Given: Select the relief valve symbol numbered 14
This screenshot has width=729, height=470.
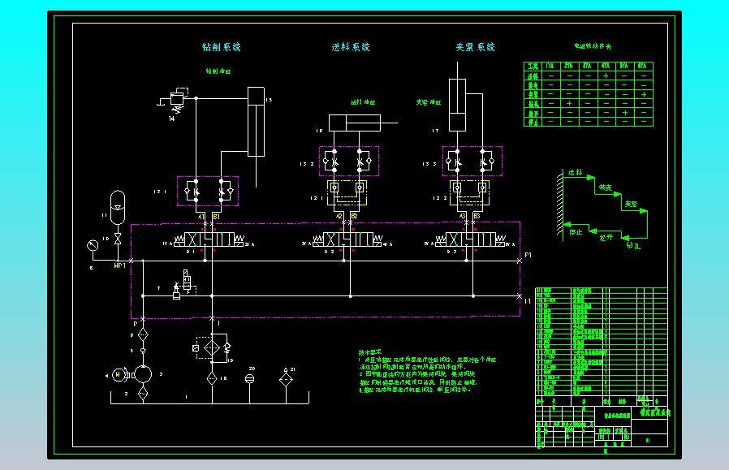Looking at the screenshot, I should 178,100.
